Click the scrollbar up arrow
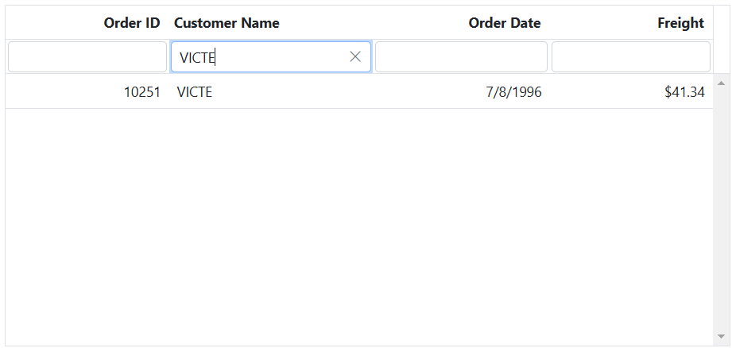732x348 pixels. [722, 83]
